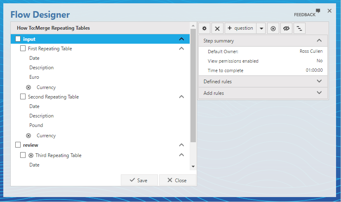
Task: Open dropdown arrow next to question button
Action: click(x=261, y=28)
